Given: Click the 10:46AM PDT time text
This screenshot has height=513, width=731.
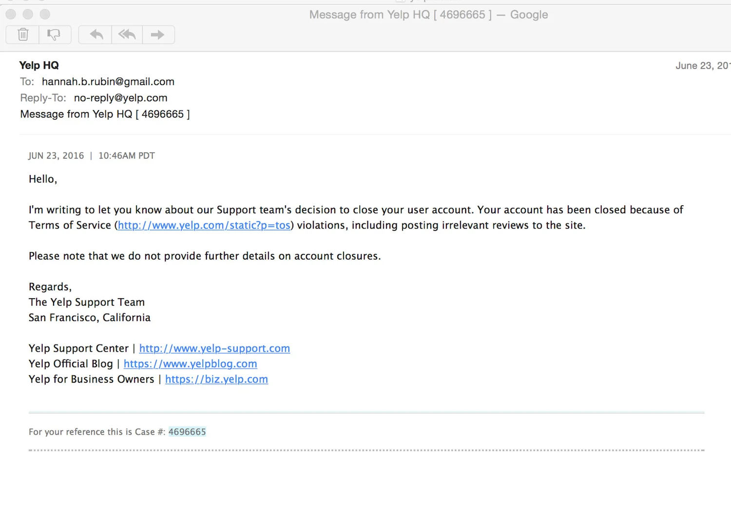Looking at the screenshot, I should tap(127, 156).
